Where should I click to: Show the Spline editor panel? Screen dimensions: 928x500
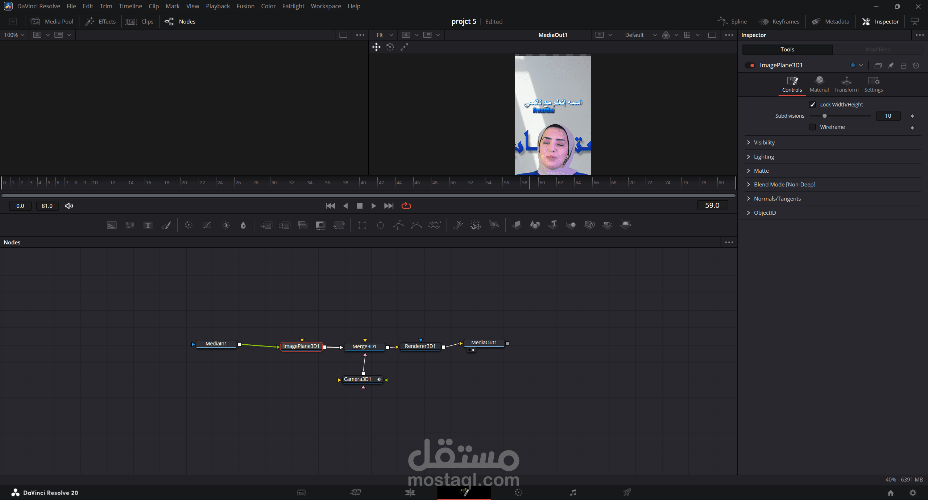click(x=732, y=22)
